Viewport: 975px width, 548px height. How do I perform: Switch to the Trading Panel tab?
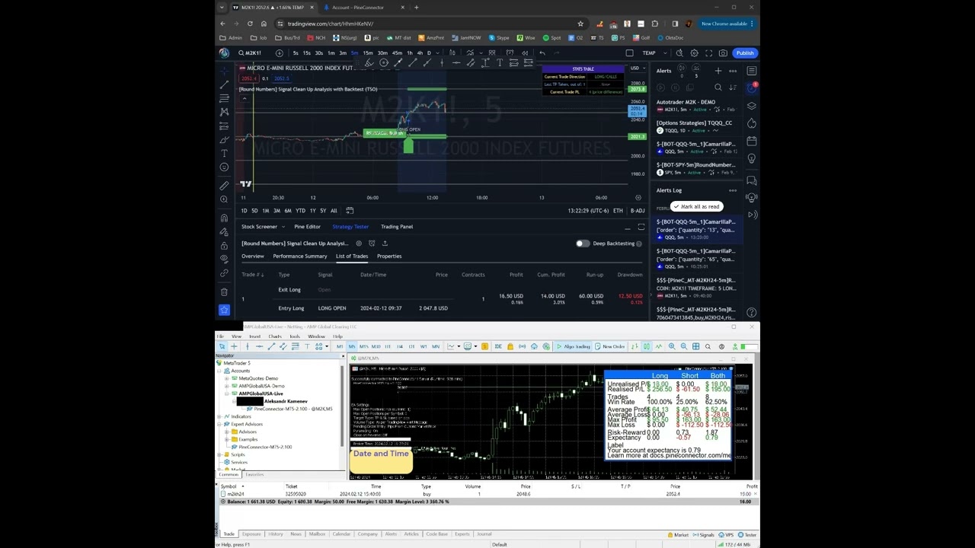(397, 227)
